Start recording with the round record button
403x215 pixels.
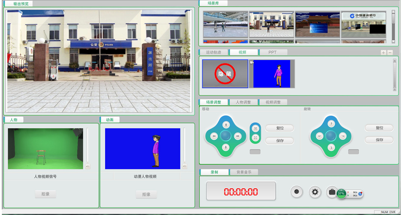[x=297, y=192]
